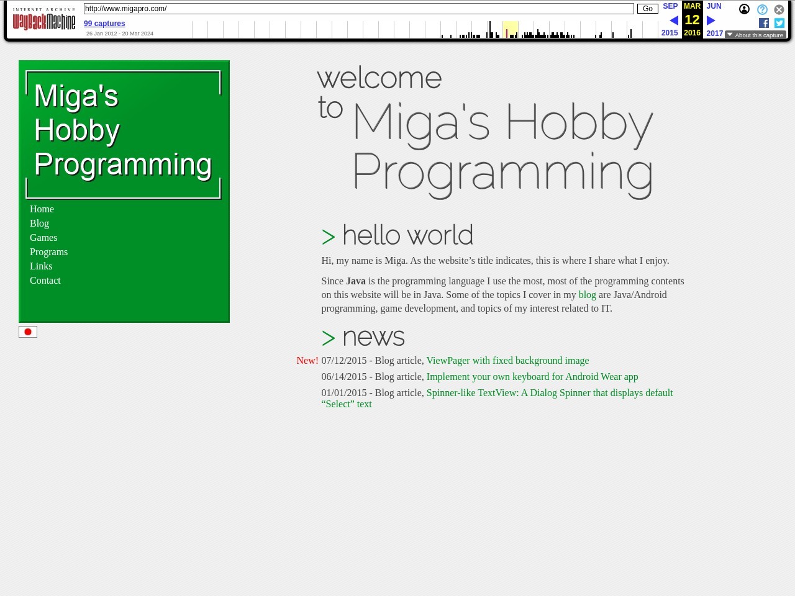The height and width of the screenshot is (596, 795).
Task: Click the URL input field
Action: [x=358, y=9]
